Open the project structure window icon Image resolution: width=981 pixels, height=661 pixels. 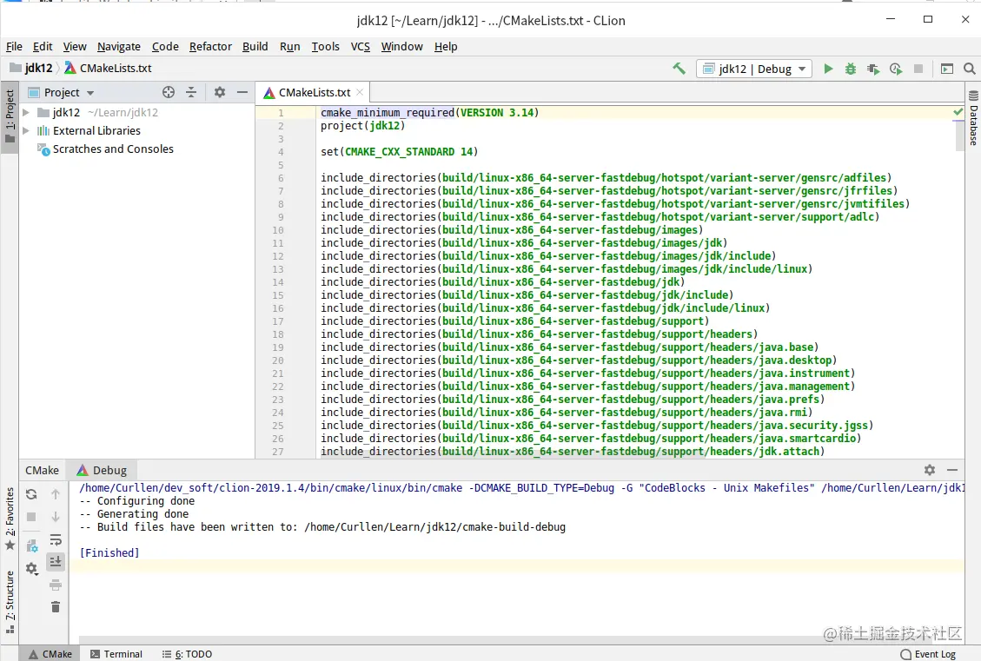coord(947,69)
